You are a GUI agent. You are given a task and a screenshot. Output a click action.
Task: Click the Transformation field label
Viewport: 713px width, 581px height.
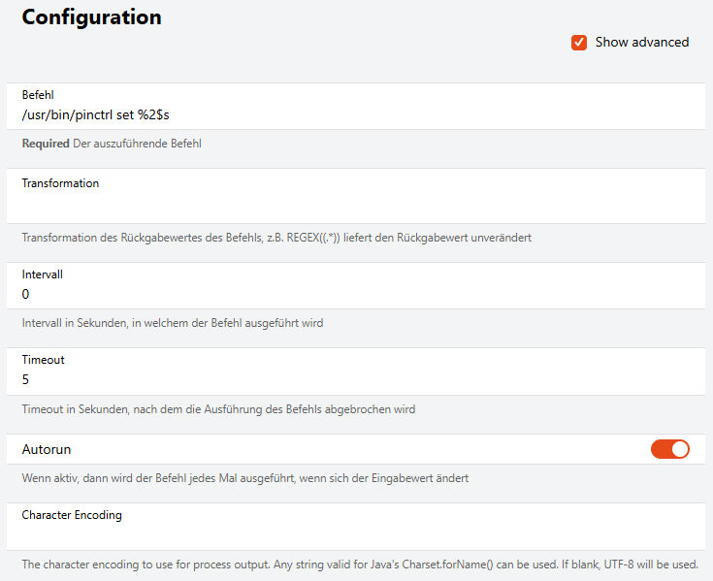(60, 183)
